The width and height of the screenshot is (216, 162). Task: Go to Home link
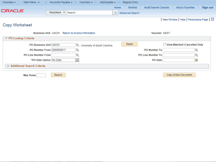click(x=117, y=7)
